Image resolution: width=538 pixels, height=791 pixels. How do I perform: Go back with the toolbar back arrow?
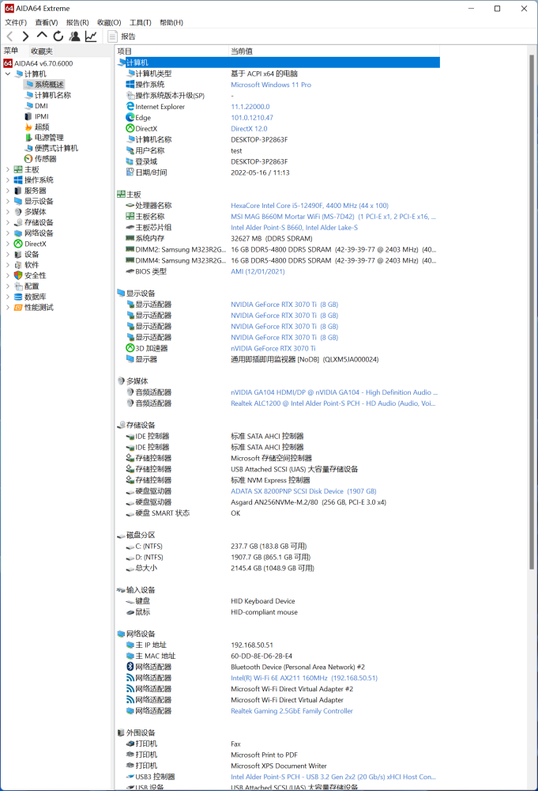click(x=9, y=36)
